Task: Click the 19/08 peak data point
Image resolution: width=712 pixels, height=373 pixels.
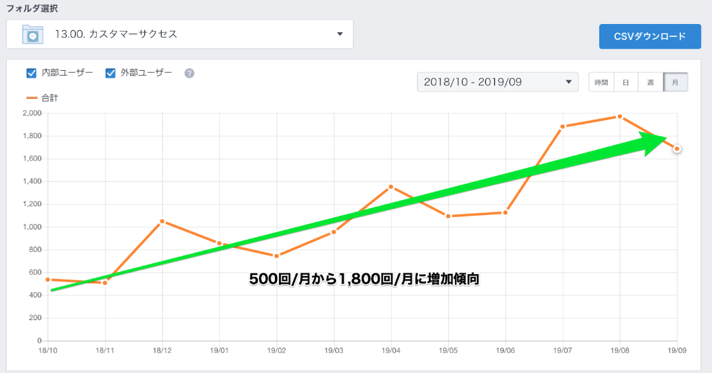Action: coord(620,117)
